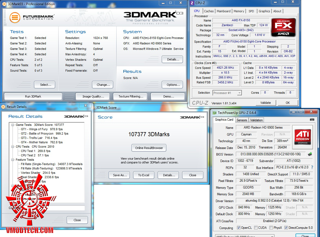
Task: Toggle the PhysX checkbox in GPU-Z
Action: point(271,228)
